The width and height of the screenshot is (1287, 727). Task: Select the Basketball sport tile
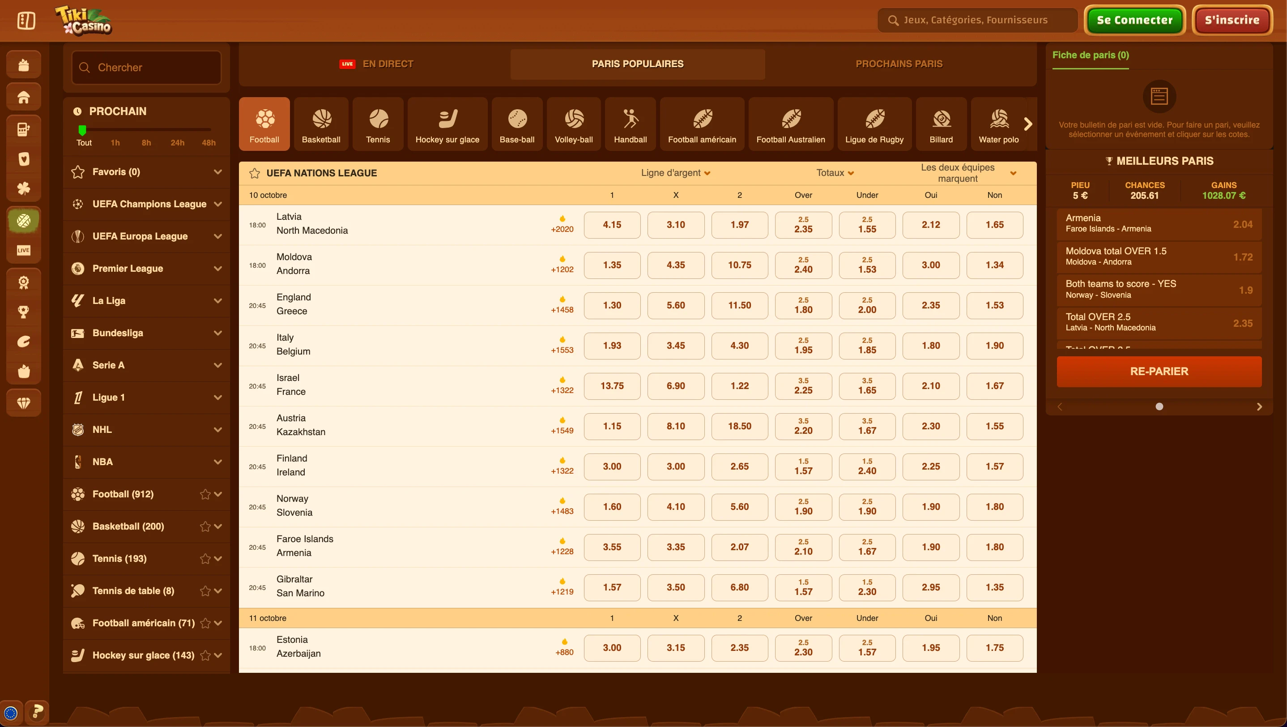click(x=321, y=124)
